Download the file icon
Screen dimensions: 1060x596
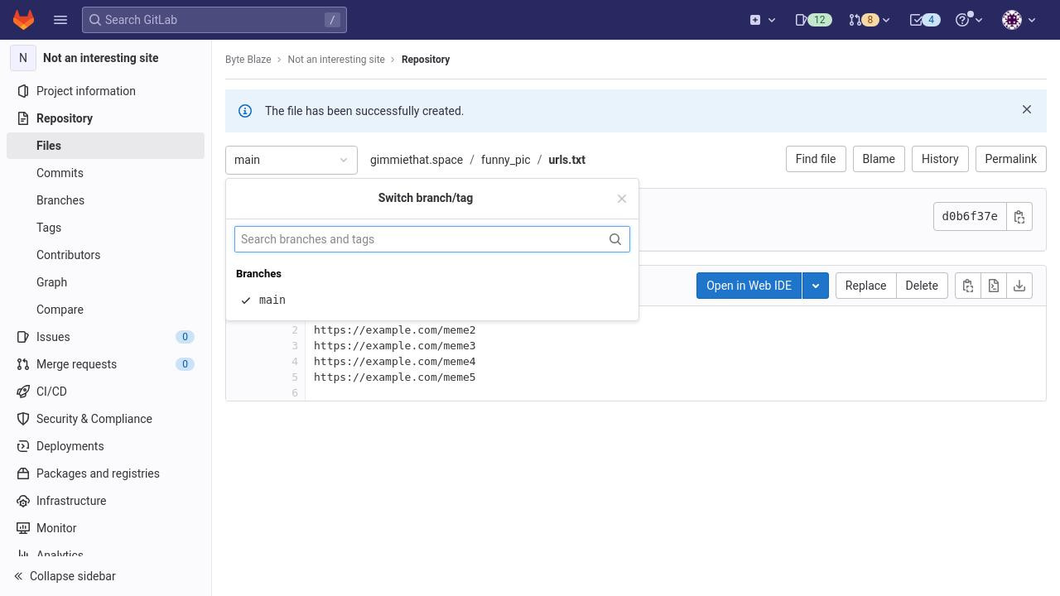coord(1019,286)
